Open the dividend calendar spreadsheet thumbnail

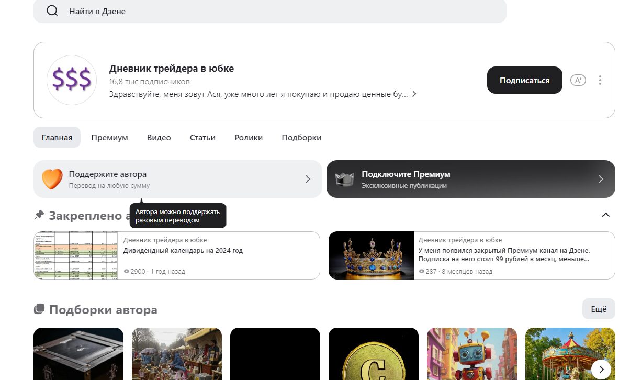click(x=76, y=255)
